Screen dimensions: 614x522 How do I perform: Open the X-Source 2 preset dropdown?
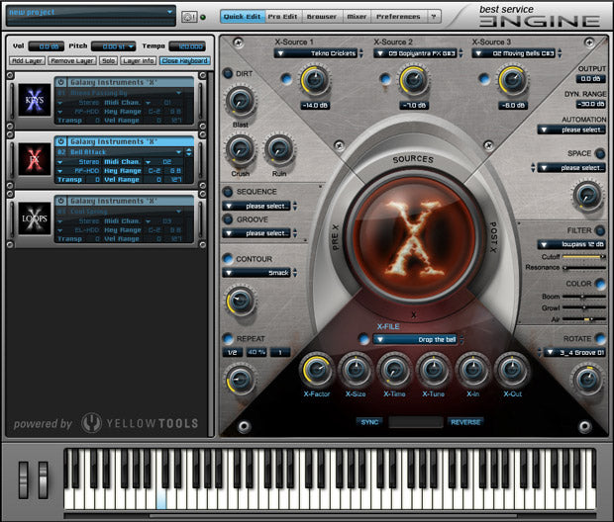[x=416, y=53]
